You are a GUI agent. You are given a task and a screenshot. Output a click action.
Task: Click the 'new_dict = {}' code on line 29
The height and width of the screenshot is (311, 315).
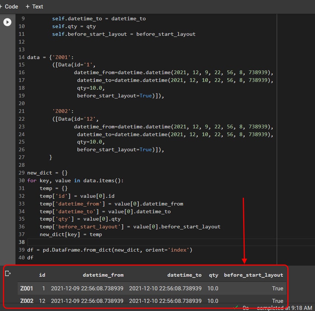pyautogui.click(x=47, y=173)
